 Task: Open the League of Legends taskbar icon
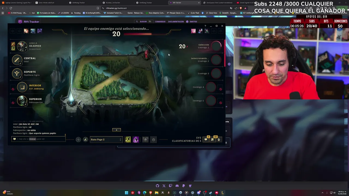click(222, 193)
